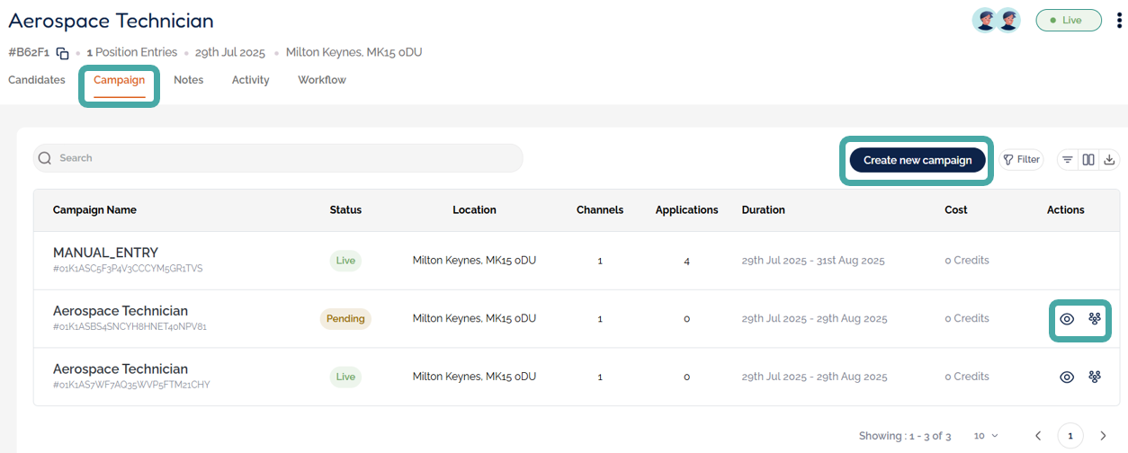This screenshot has height=453, width=1128.
Task: Open channels icon for the Pending campaign
Action: pyautogui.click(x=1095, y=319)
